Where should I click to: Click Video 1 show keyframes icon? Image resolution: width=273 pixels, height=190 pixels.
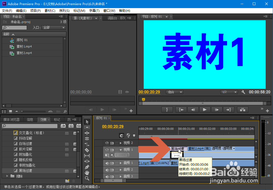pyautogui.click(x=112, y=155)
